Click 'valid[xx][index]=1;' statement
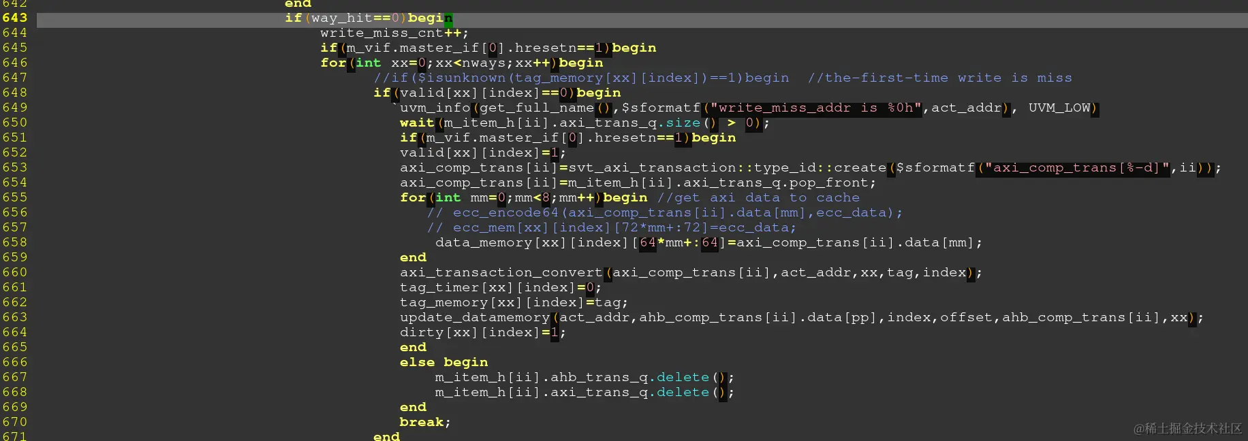This screenshot has width=1248, height=441. 483,152
